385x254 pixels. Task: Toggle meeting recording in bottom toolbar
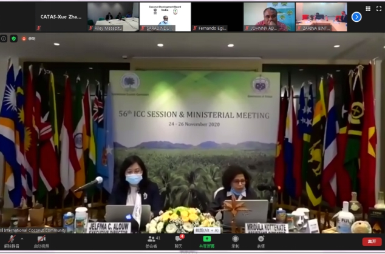pyautogui.click(x=235, y=241)
